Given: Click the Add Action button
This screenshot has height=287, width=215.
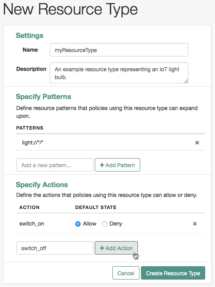Looking at the screenshot, I should click(x=116, y=248).
